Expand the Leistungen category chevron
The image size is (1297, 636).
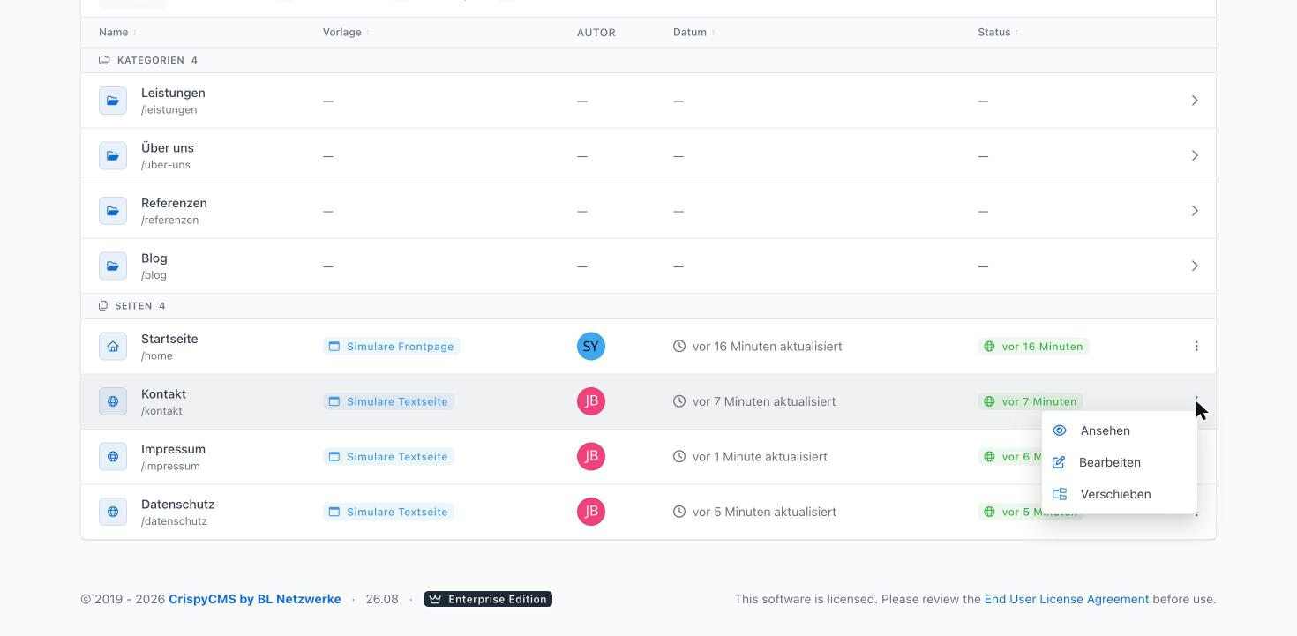tap(1195, 101)
